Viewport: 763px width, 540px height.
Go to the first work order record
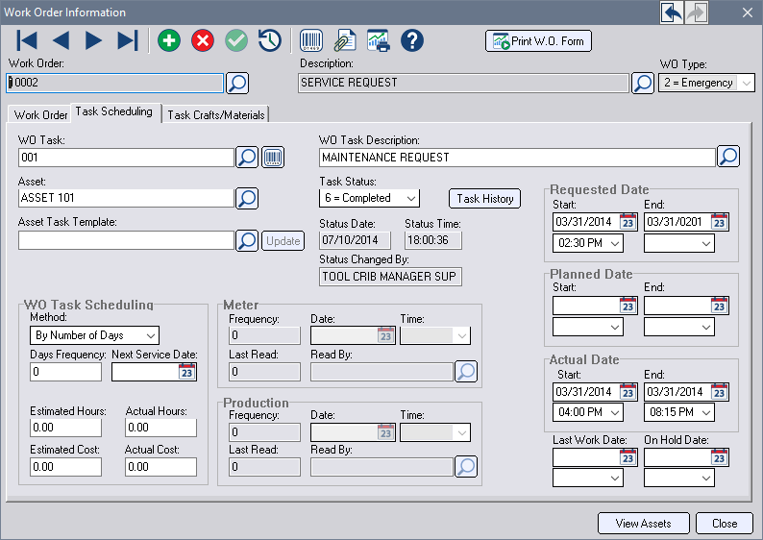(x=28, y=40)
